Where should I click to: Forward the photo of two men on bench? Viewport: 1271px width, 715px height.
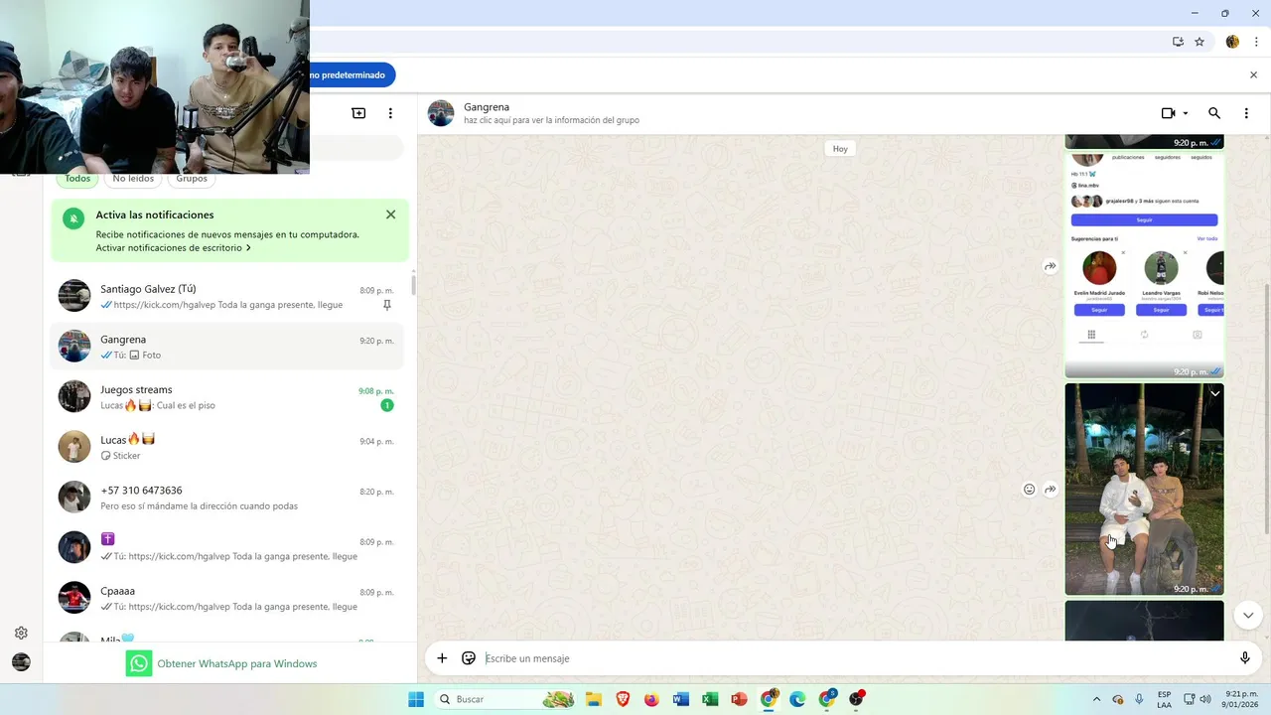pyautogui.click(x=1051, y=490)
